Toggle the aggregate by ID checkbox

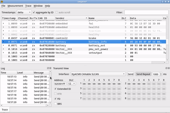[34, 12]
